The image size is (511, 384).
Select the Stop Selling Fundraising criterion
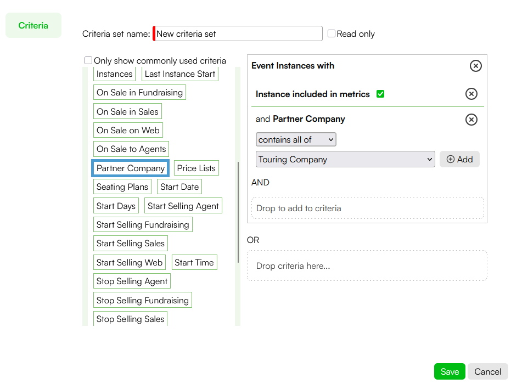[142, 300]
